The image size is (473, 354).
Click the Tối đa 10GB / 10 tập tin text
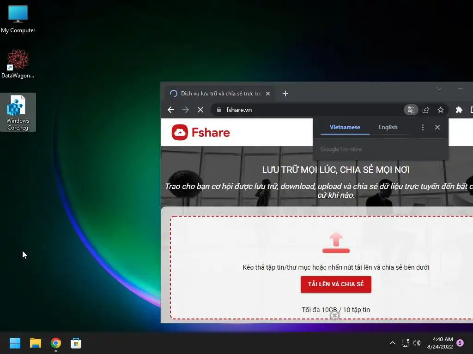(x=336, y=310)
